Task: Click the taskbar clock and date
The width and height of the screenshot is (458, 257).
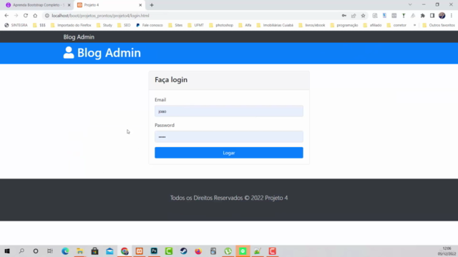Action: (447, 251)
